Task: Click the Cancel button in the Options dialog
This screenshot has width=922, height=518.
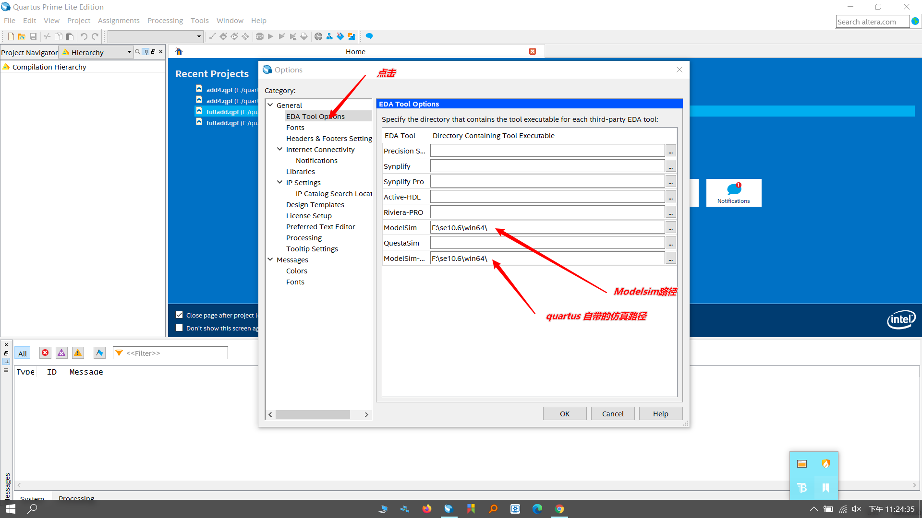Action: (x=613, y=413)
